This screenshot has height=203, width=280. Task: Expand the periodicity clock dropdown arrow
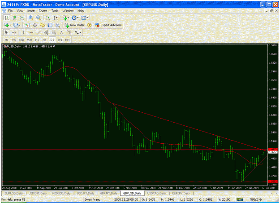pos(78,18)
